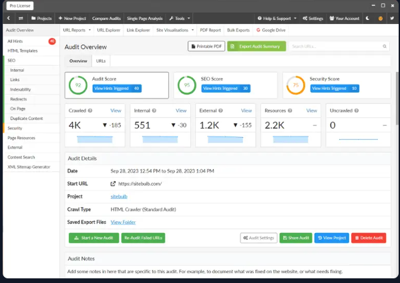400x283 pixels.
Task: Open Bulk Exports
Action: [238, 30]
